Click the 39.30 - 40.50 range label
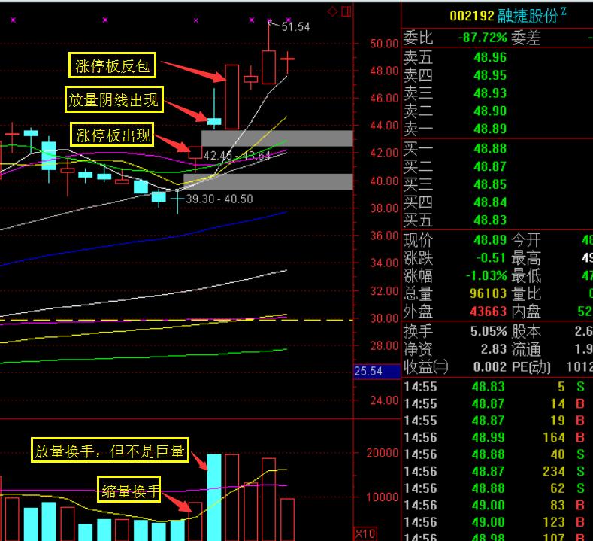The image size is (593, 541). point(219,199)
